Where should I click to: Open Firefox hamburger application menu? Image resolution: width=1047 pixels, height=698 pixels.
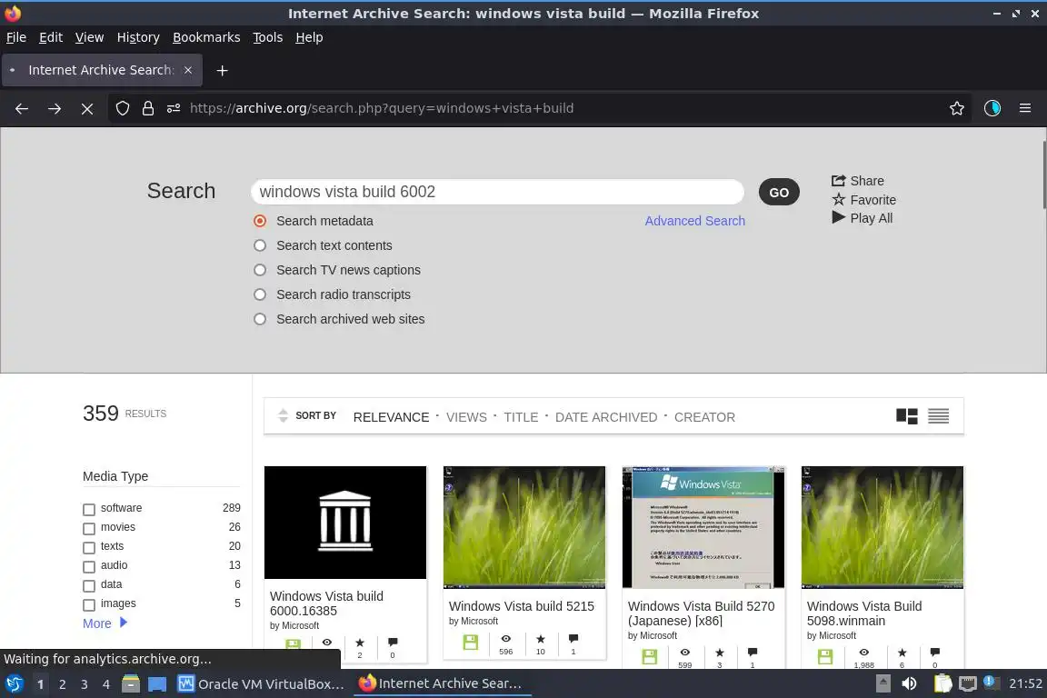click(1025, 108)
